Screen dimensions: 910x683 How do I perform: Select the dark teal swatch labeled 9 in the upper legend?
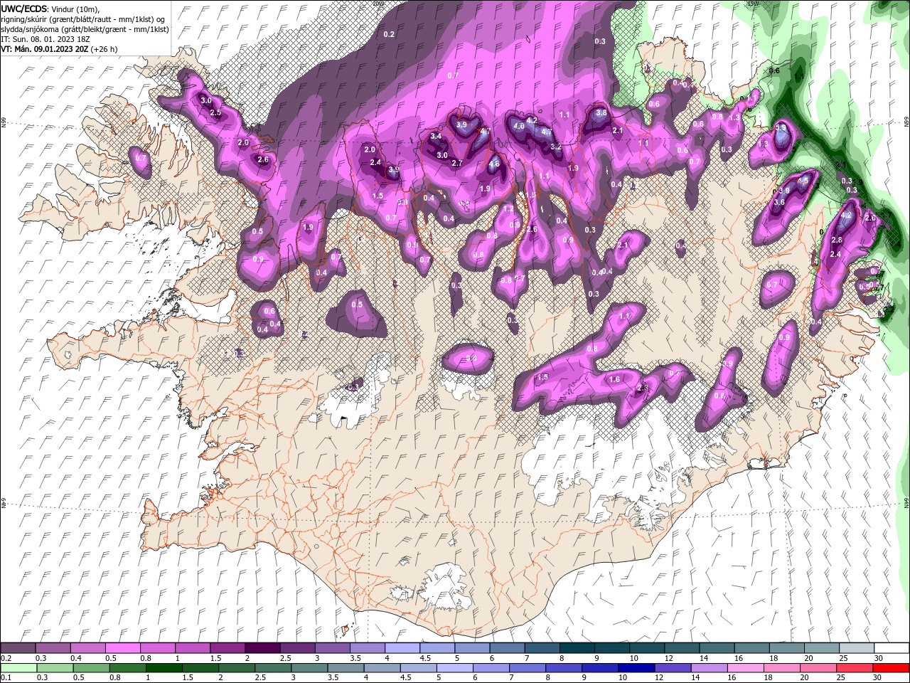pyautogui.click(x=611, y=648)
